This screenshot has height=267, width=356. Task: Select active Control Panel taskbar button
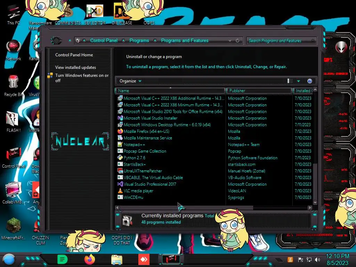[x=171, y=259]
